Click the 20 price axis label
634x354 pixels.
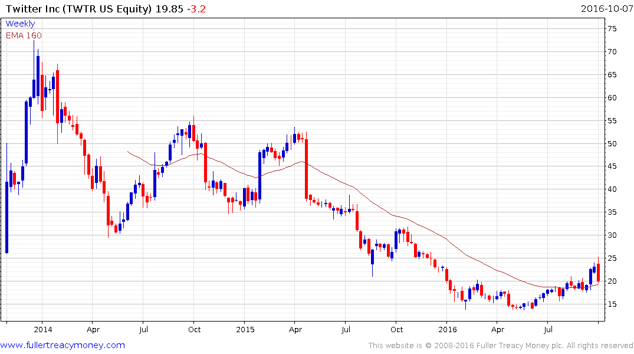(612, 281)
